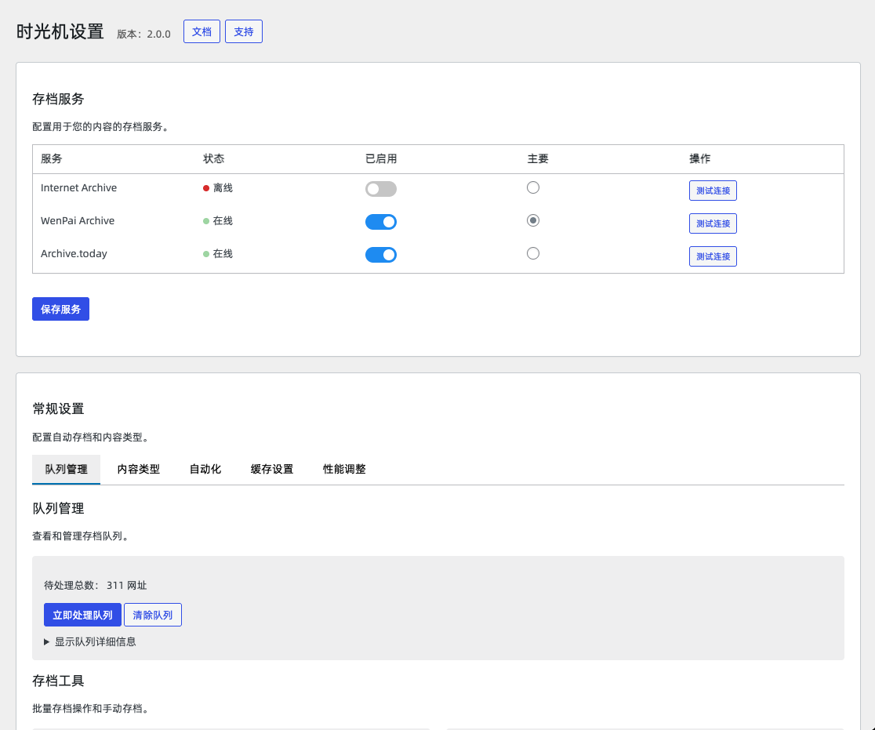Image resolution: width=875 pixels, height=730 pixels.
Task: Enable the Internet Archive service toggle
Action: 380,189
